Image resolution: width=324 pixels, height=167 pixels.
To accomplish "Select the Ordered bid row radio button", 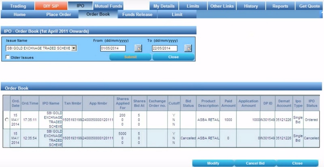I will click(6, 120).
